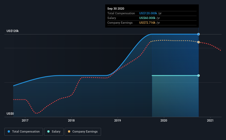Click the Salary label in the tooltip

(111, 18)
